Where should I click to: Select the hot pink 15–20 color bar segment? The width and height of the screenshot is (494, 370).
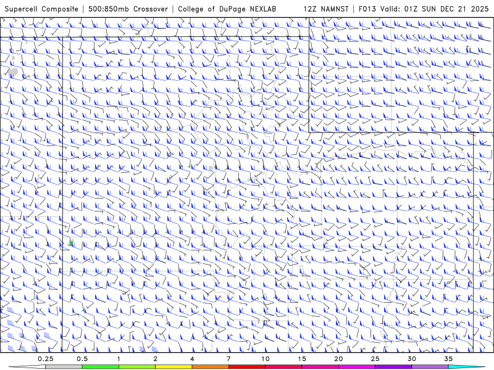(x=320, y=367)
